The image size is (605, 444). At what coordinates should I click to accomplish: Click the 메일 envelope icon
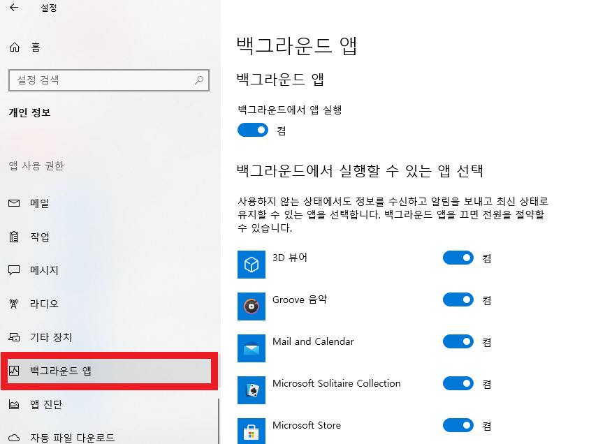(x=14, y=202)
